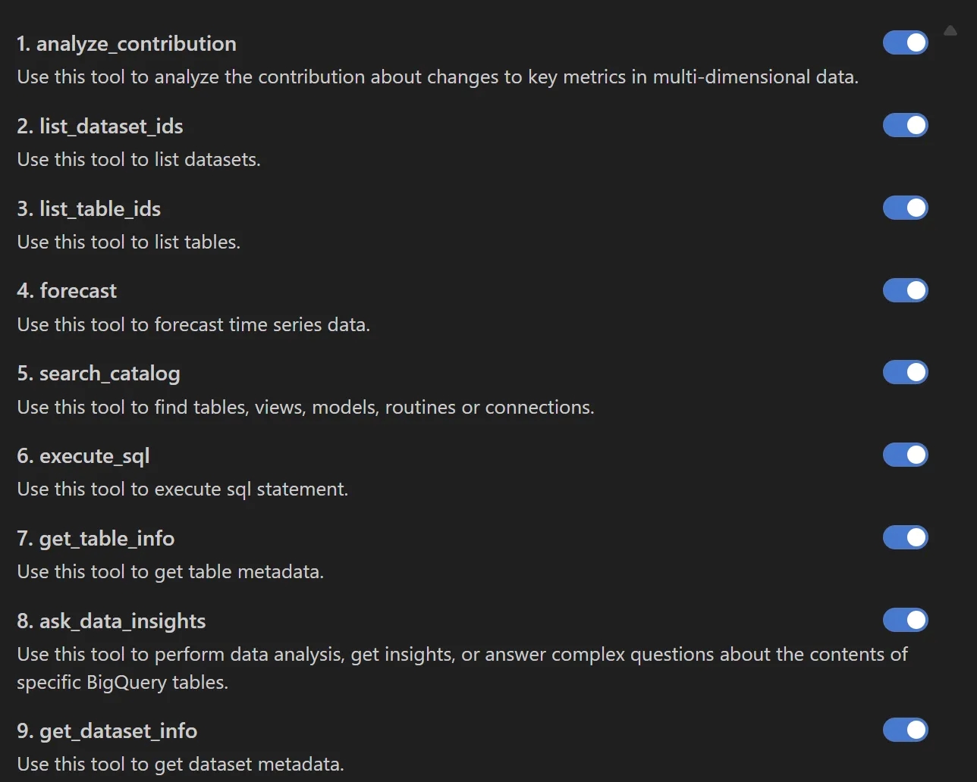This screenshot has height=782, width=977.
Task: Disable the list_table_ids tool
Action: tap(906, 208)
